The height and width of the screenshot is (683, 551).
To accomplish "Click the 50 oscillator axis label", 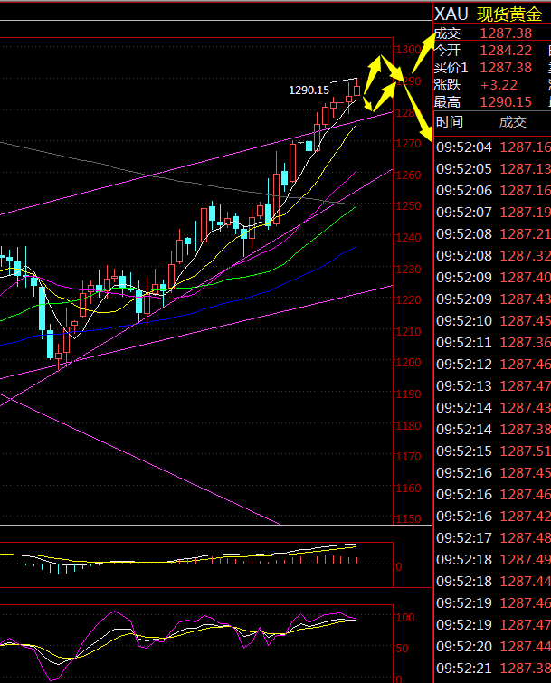I will pyautogui.click(x=402, y=649).
